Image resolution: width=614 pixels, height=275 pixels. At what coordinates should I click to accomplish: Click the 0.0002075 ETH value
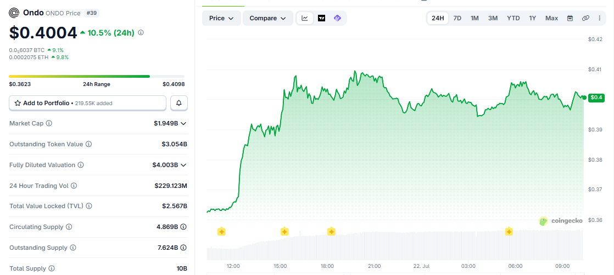[29, 57]
